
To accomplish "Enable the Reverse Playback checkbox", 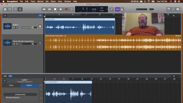I will (5, 98).
